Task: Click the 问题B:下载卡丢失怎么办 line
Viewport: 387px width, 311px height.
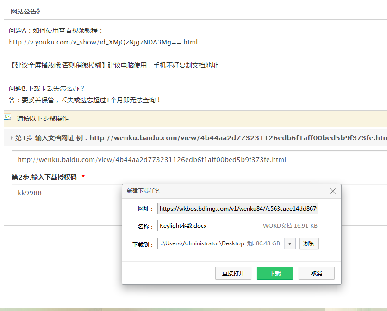Action: 47,88
